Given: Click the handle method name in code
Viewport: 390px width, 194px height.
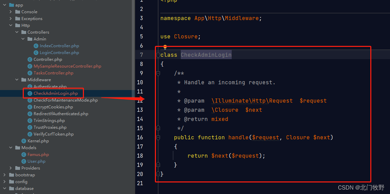Looking at the screenshot, I should coord(238,137).
